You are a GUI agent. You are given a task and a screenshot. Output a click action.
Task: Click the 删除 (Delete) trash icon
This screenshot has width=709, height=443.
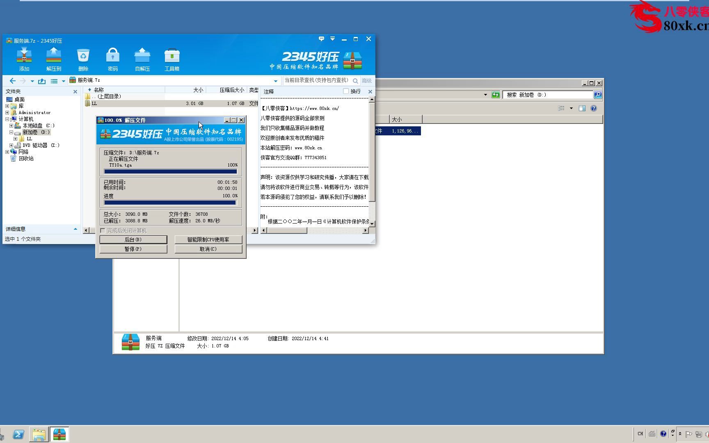[x=83, y=59]
